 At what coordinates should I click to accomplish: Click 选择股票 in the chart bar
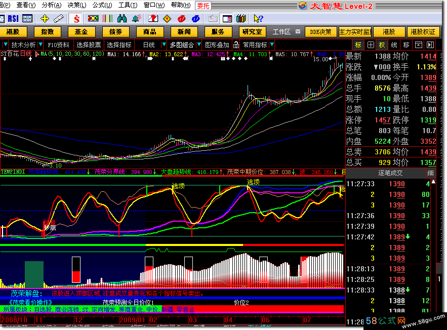coord(89,45)
